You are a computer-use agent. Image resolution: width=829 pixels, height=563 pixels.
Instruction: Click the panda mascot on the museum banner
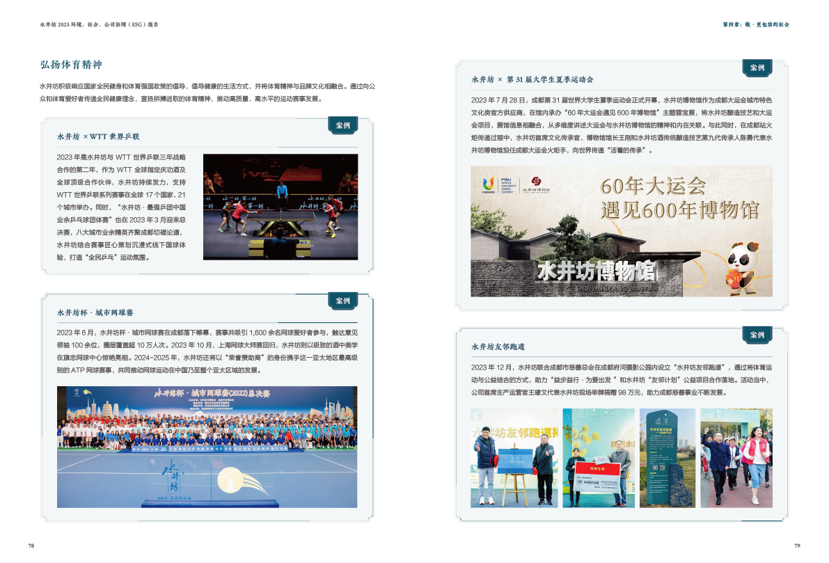click(743, 264)
